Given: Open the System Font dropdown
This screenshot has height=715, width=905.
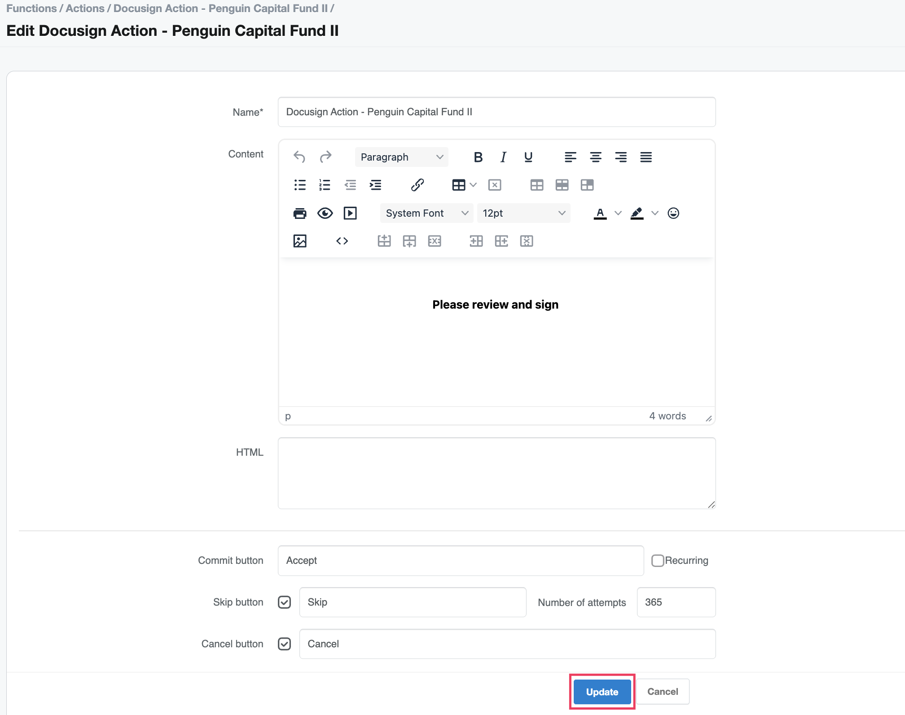Looking at the screenshot, I should pyautogui.click(x=426, y=213).
